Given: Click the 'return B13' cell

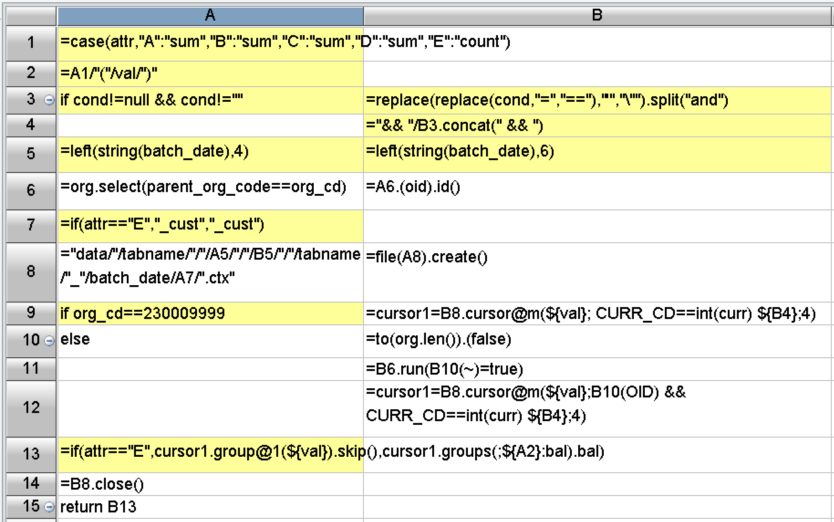Looking at the screenshot, I should point(210,507).
